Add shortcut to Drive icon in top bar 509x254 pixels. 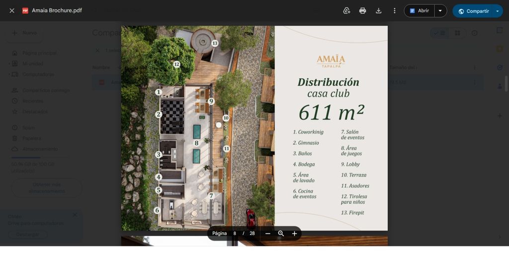[x=346, y=11]
